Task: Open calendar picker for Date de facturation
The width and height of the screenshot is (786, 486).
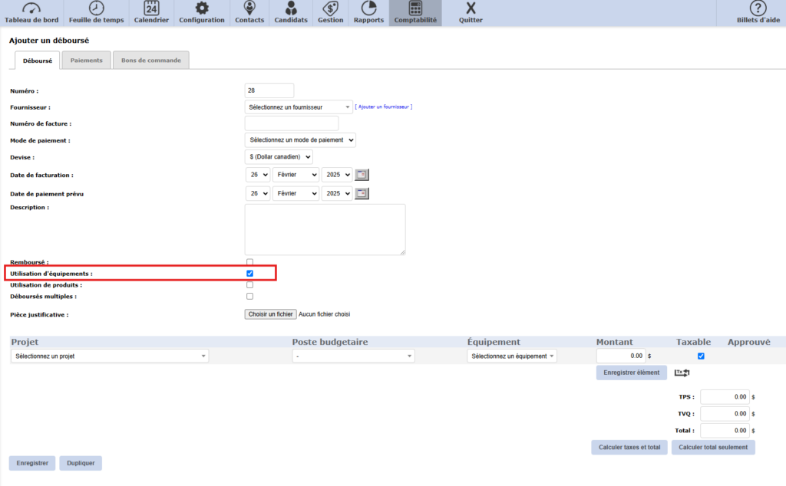Action: tap(362, 174)
